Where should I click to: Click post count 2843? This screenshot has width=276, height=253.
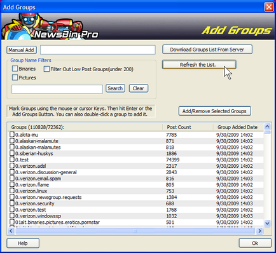[x=171, y=172]
